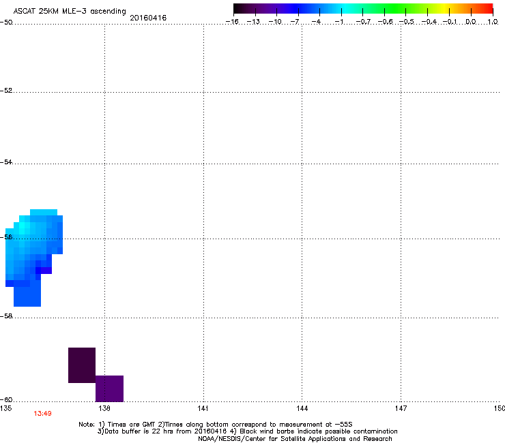Click the date label 20160416 at top
The width and height of the screenshot is (505, 443).
pyautogui.click(x=148, y=18)
